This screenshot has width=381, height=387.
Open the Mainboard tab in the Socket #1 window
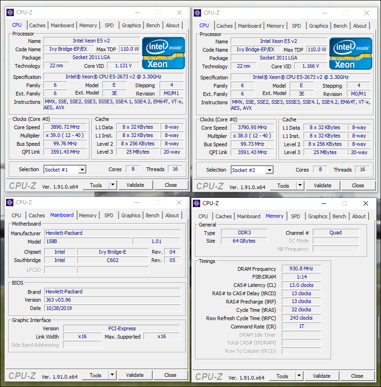click(x=62, y=25)
